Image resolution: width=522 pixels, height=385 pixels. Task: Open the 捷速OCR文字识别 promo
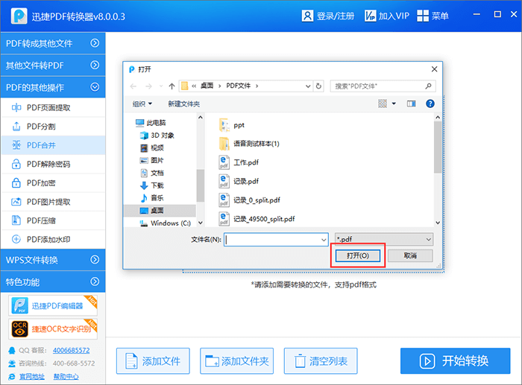pos(53,329)
